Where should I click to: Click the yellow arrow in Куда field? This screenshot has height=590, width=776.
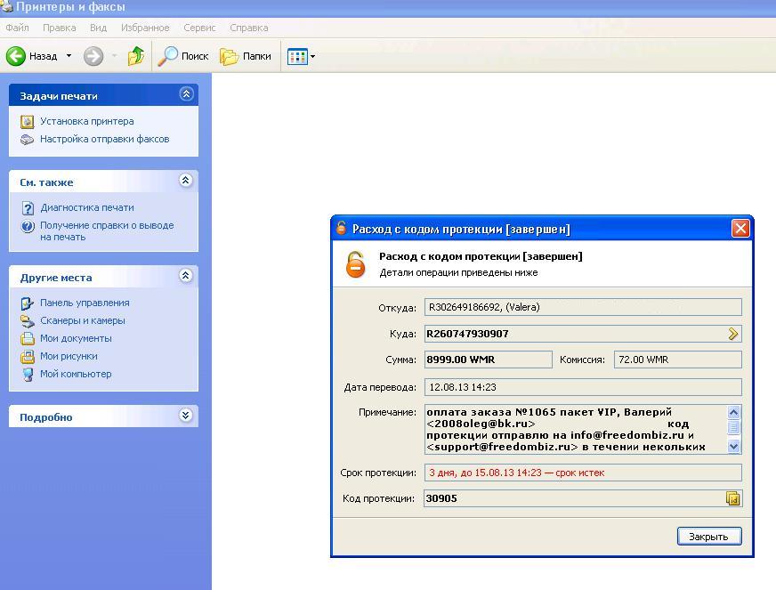[x=733, y=334]
